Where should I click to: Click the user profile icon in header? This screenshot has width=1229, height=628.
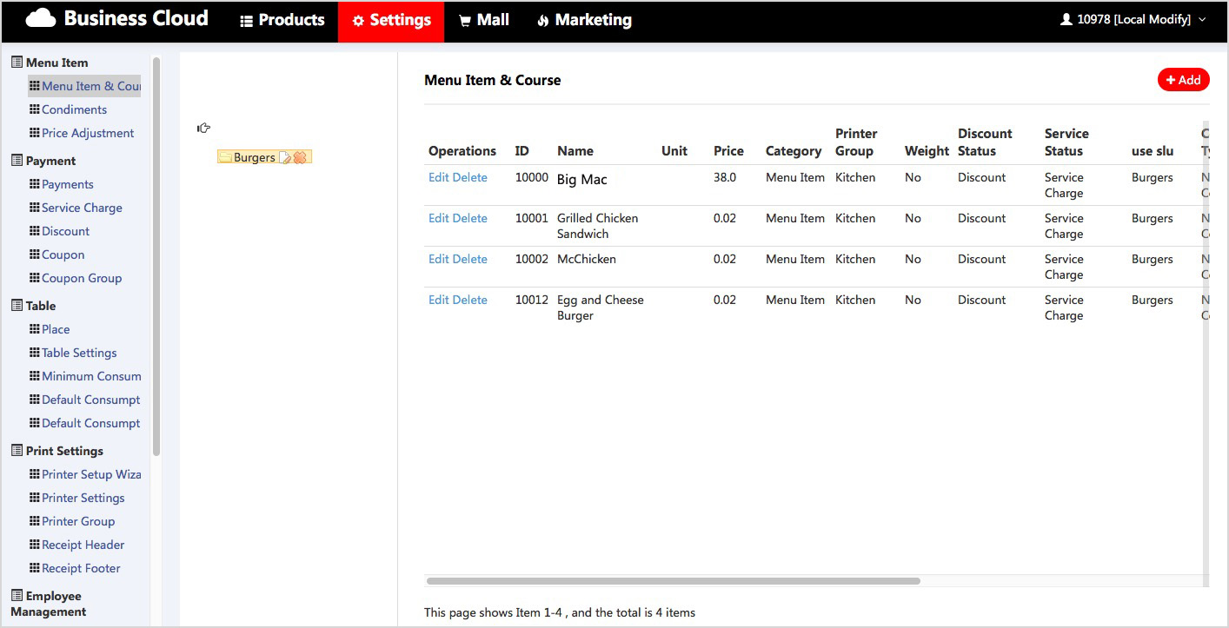[1066, 19]
